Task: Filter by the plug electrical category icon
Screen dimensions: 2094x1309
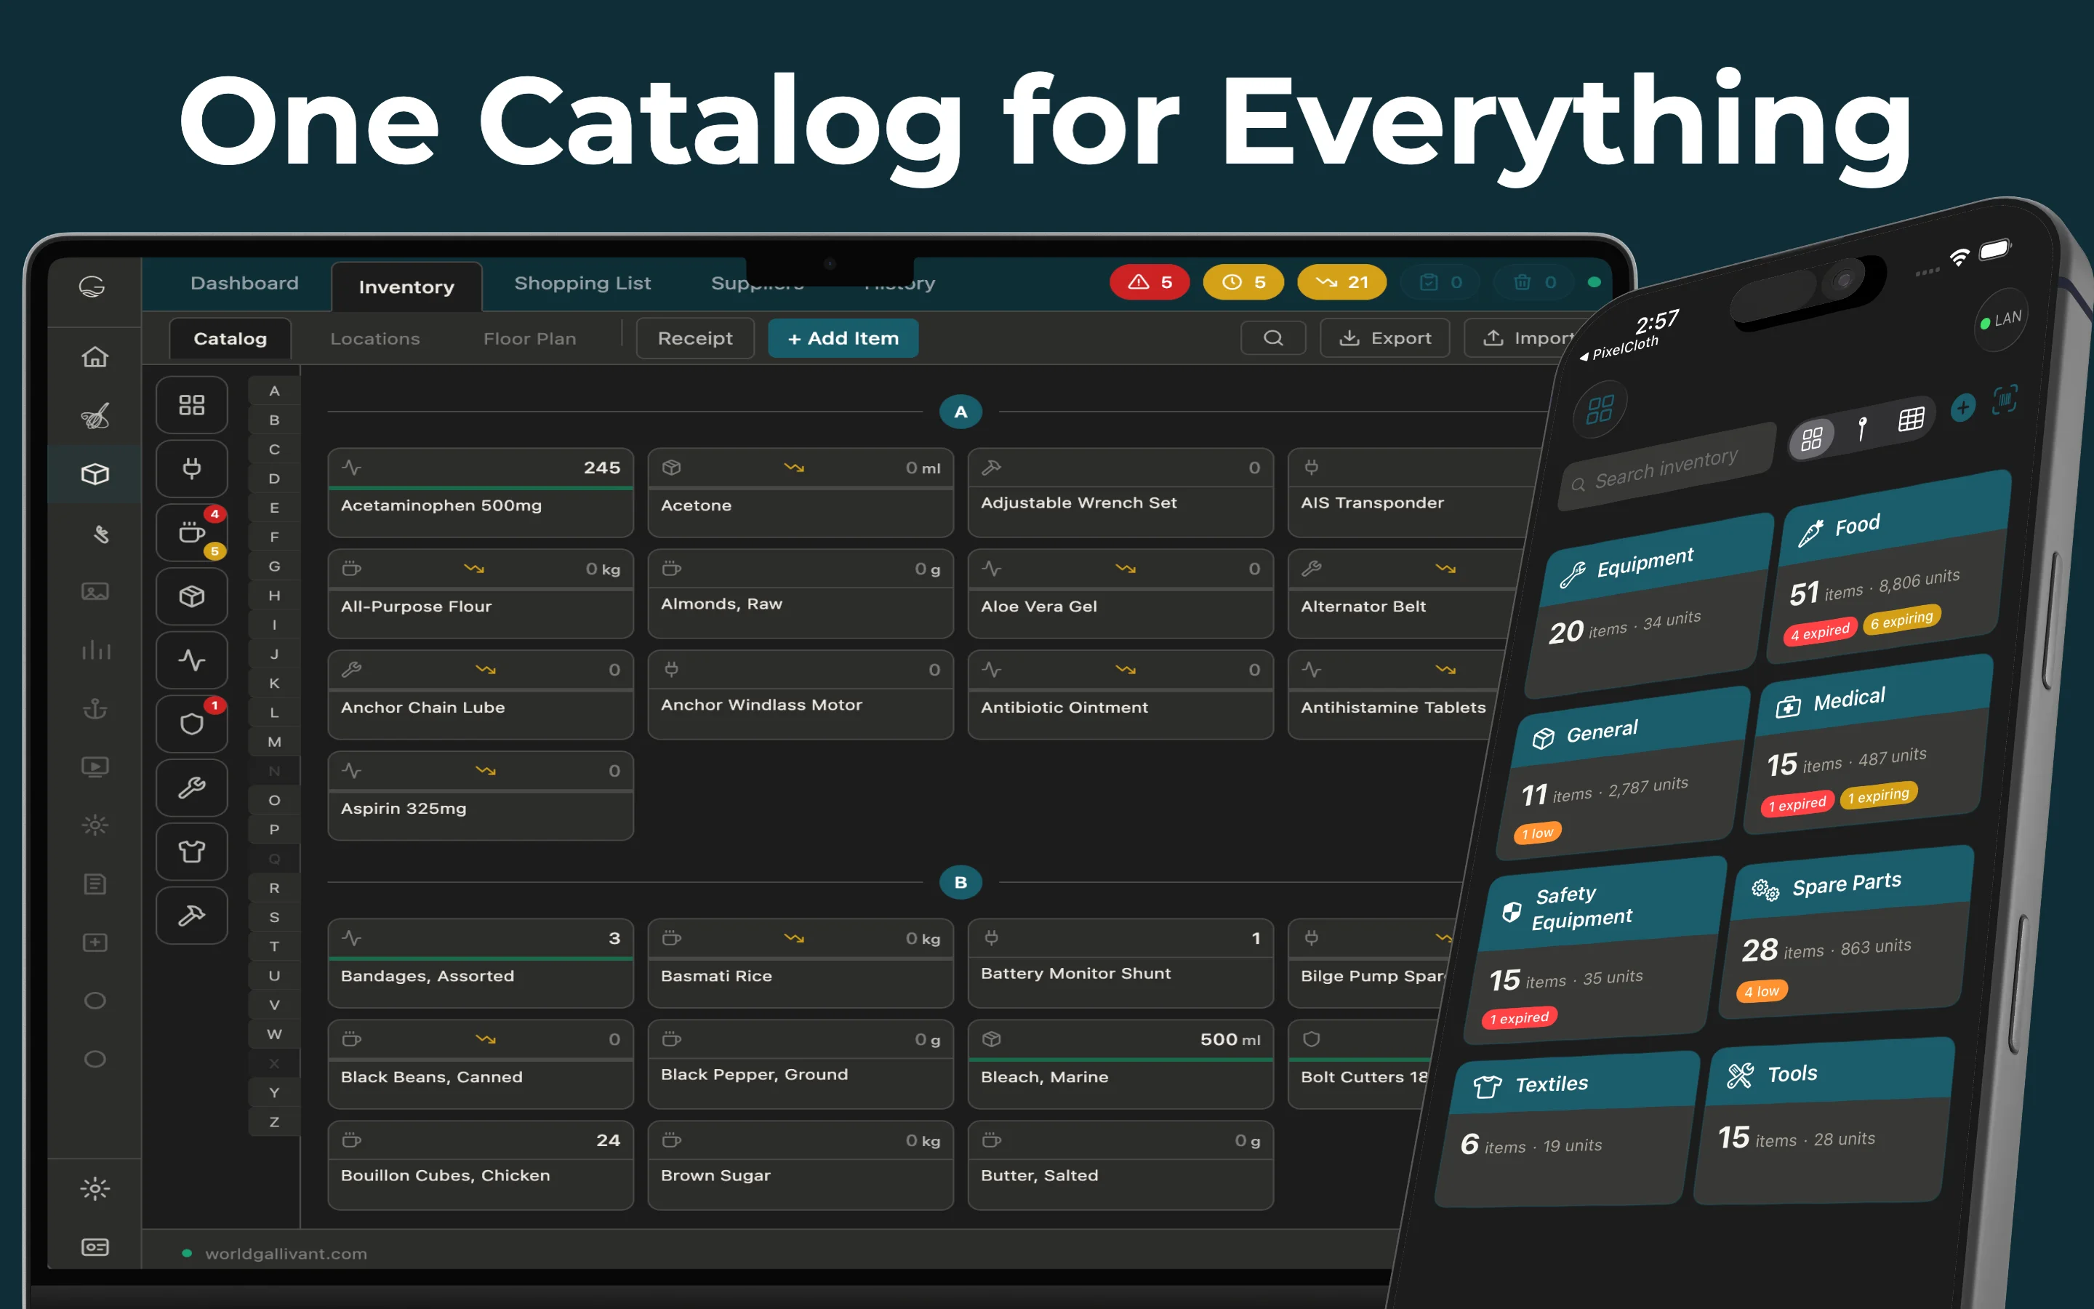Action: pyautogui.click(x=191, y=468)
